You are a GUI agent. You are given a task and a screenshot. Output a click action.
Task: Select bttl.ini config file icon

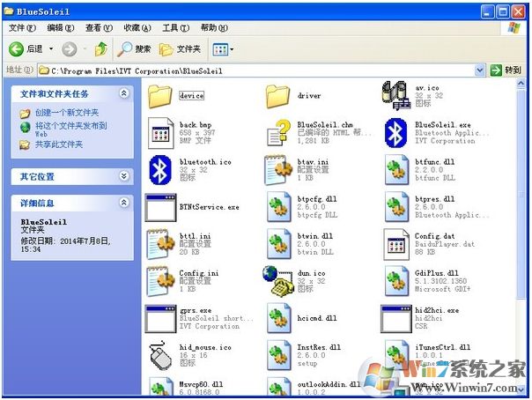160,243
